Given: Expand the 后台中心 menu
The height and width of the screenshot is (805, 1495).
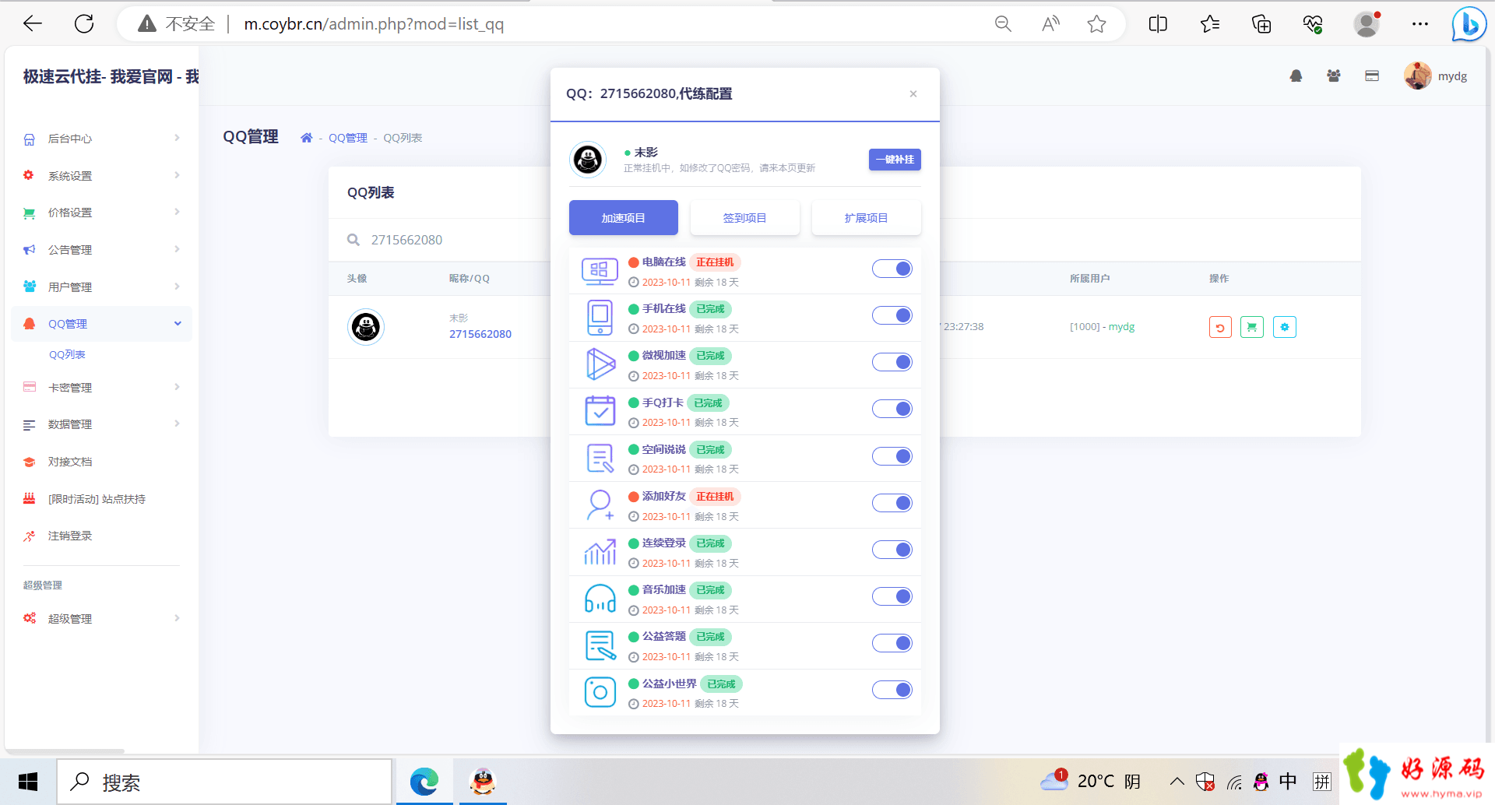Looking at the screenshot, I should pos(101,139).
